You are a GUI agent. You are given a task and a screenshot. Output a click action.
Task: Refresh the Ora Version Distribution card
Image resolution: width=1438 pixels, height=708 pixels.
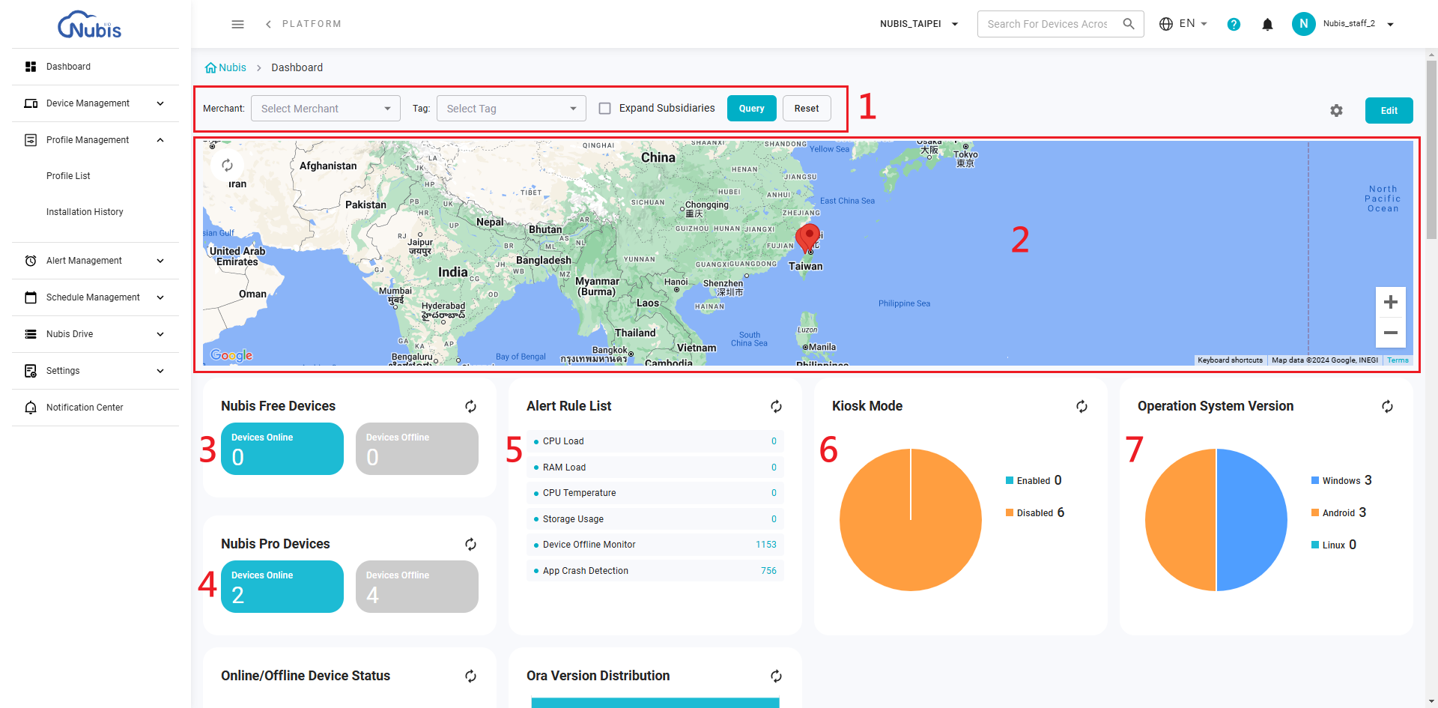[776, 676]
